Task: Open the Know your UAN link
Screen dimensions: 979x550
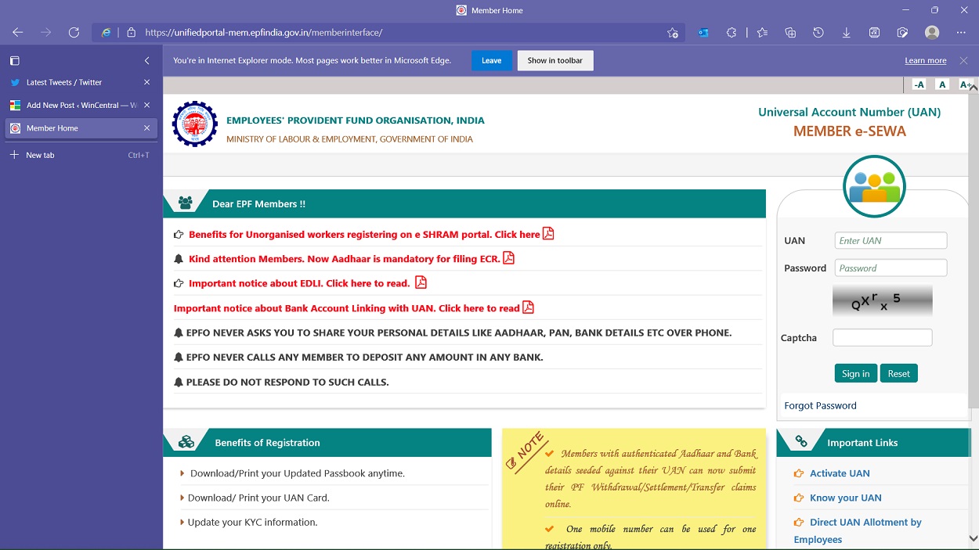Action: tap(845, 498)
